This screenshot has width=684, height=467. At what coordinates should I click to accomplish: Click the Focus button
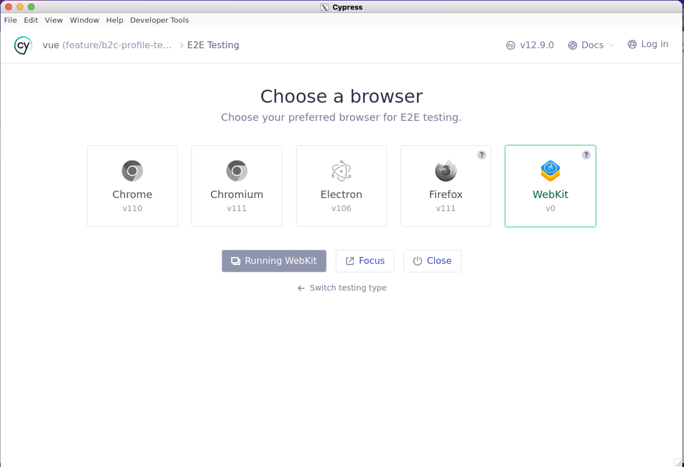pyautogui.click(x=365, y=261)
